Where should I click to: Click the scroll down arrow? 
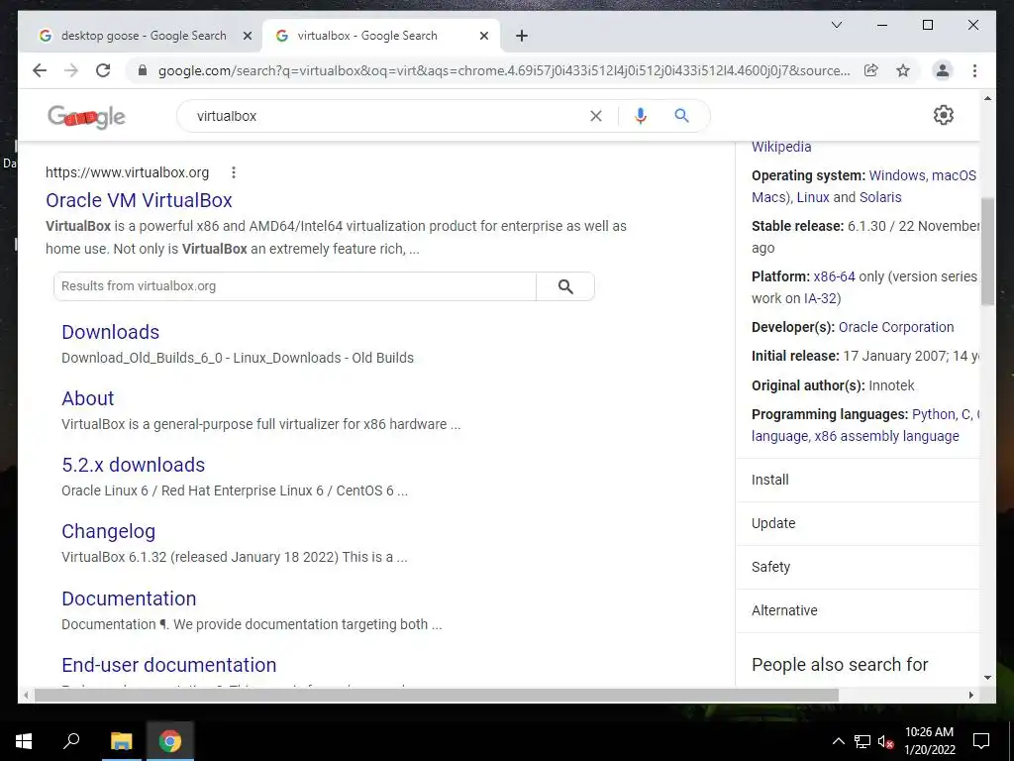click(987, 678)
